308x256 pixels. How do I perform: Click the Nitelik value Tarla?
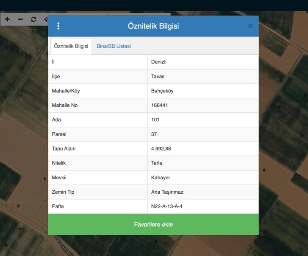click(157, 163)
